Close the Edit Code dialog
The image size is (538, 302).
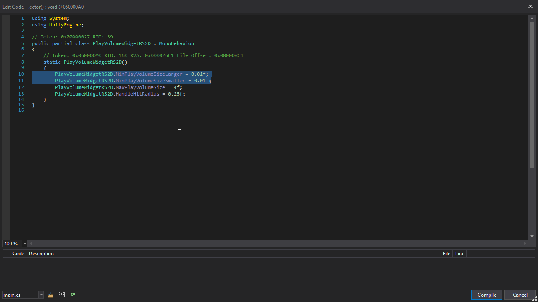click(x=531, y=6)
